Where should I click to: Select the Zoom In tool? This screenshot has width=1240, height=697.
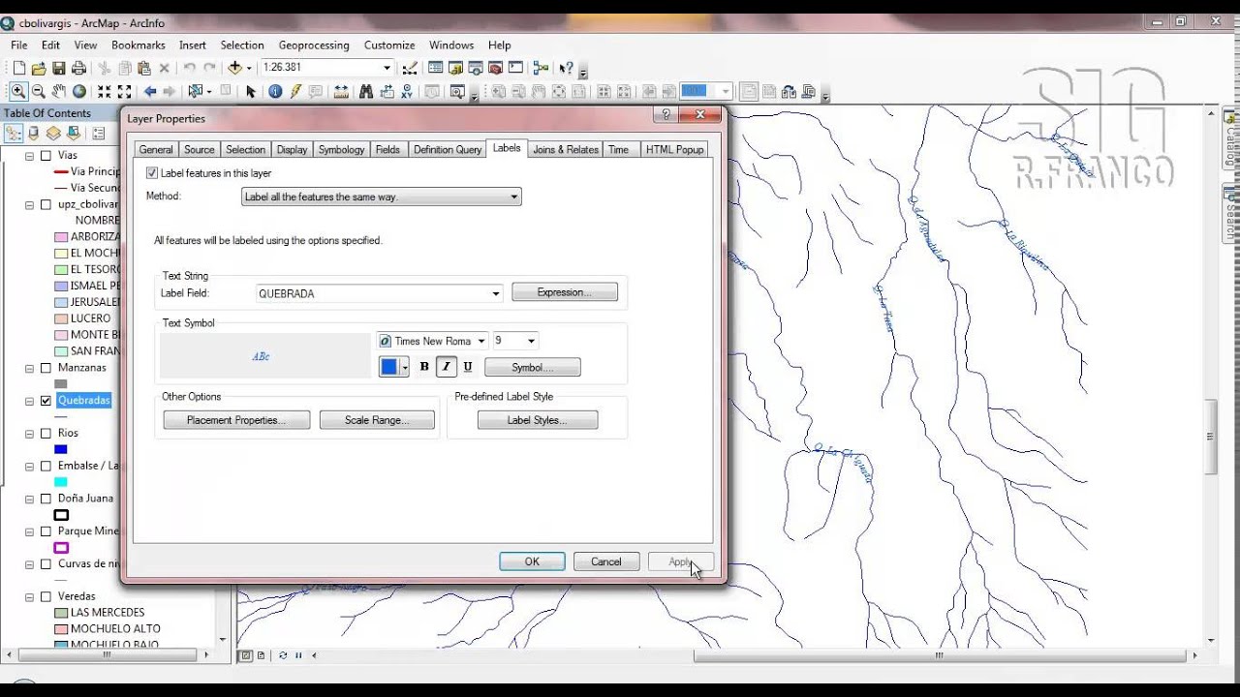click(17, 91)
